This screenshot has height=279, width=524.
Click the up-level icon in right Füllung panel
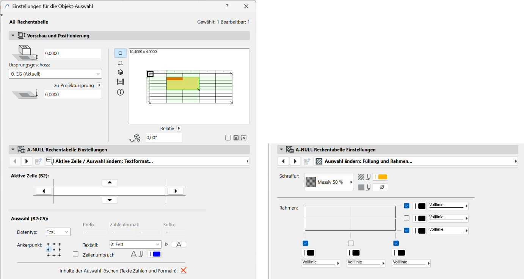click(307, 161)
